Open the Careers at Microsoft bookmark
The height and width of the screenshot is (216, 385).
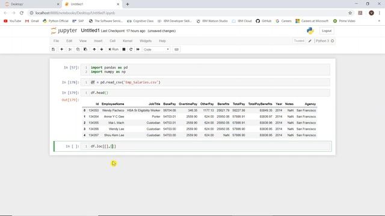point(312,21)
